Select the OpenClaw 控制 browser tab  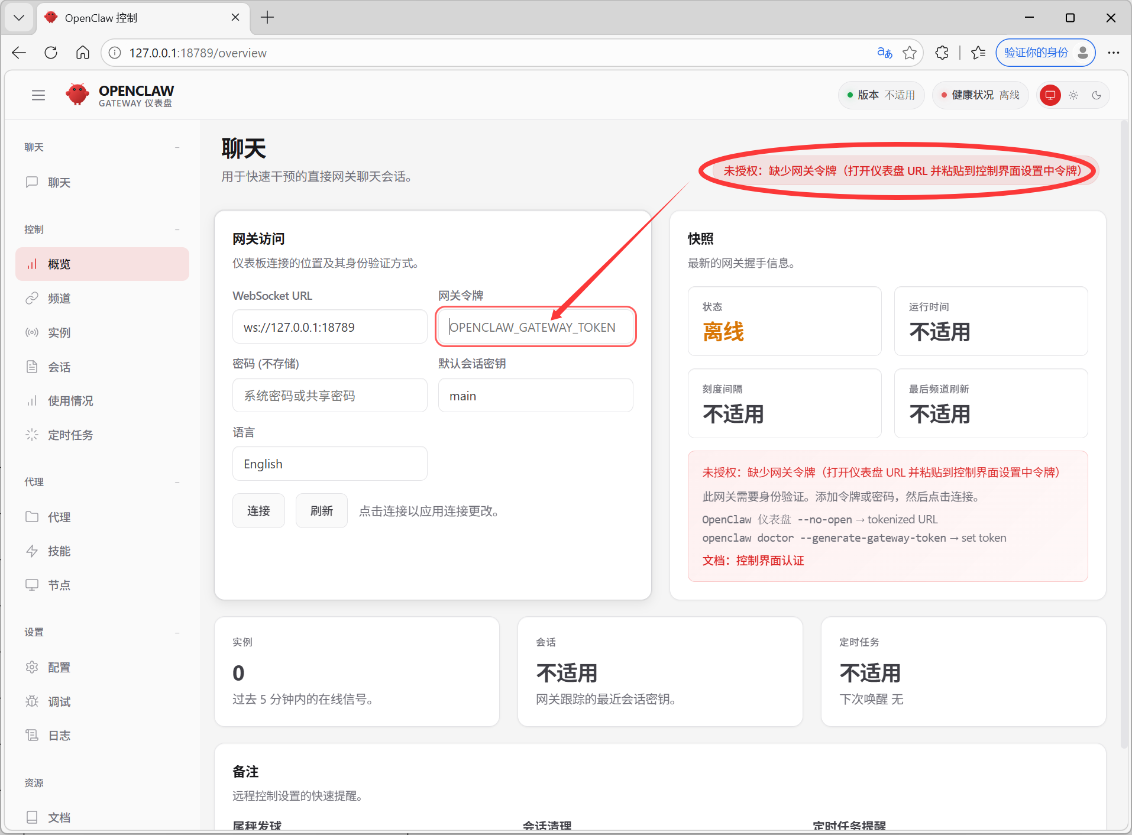click(x=143, y=18)
